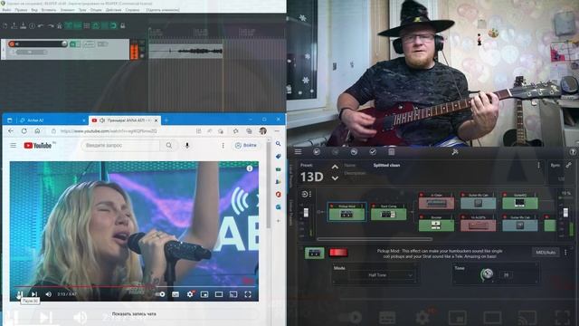Switch YouTube to miniplayer
Screen dimensions: 579x326
click(204, 294)
